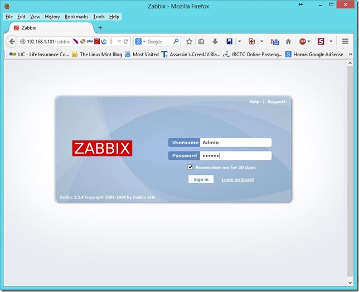Viewport: 359px width, 292px height.
Task: Open Assassin's.Creed.IV bookmark
Action: [x=191, y=55]
